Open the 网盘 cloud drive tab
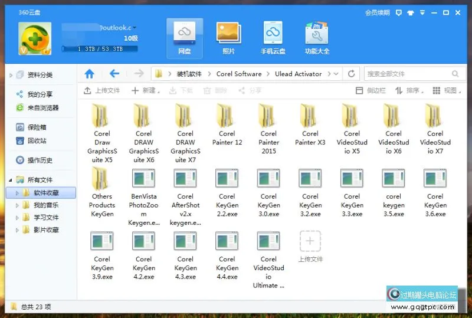Viewport: 472px width, 318px height. tap(185, 38)
